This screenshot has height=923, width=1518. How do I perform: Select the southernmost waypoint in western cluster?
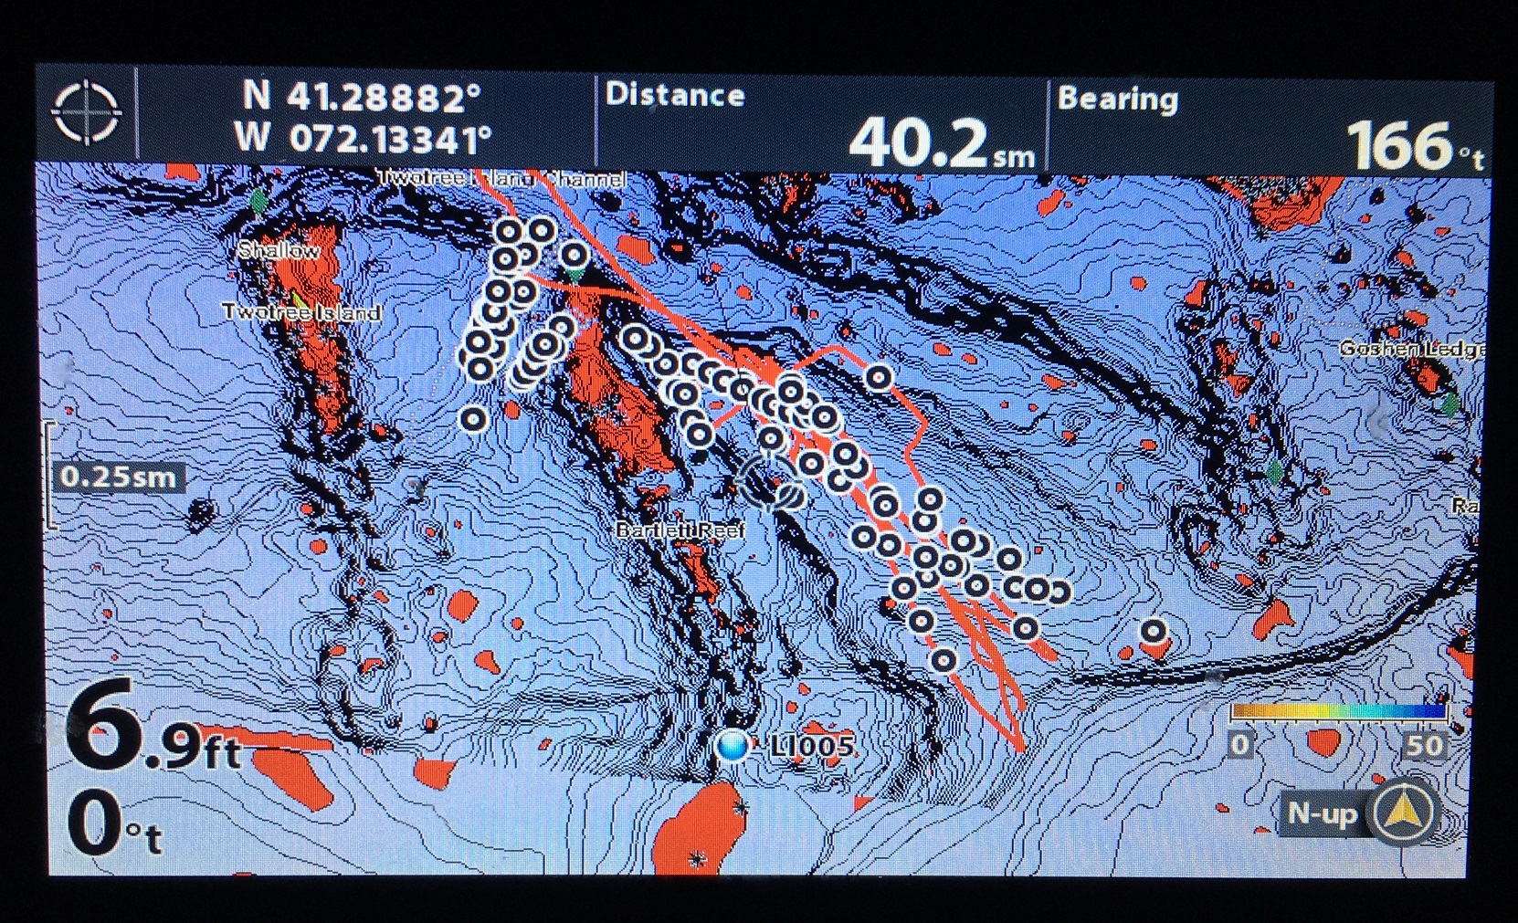[473, 419]
